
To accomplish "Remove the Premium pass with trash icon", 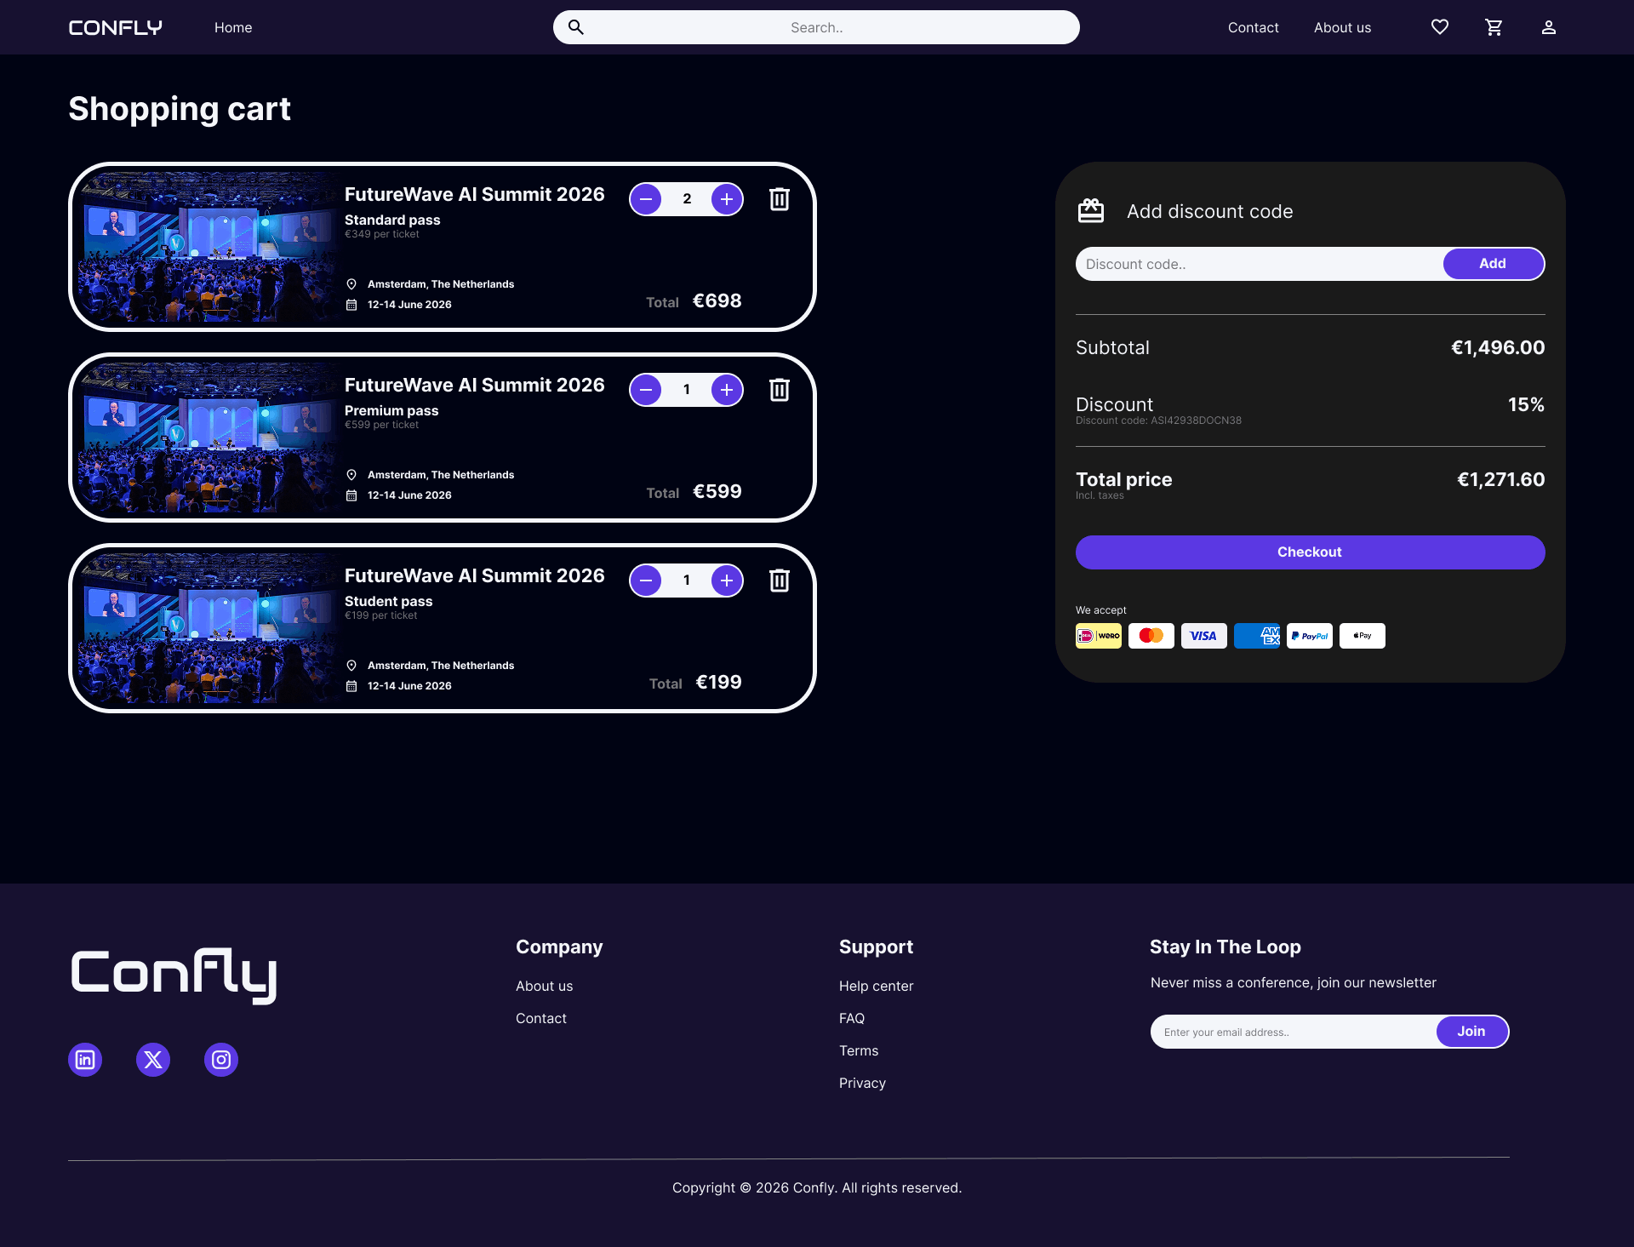I will coord(779,390).
